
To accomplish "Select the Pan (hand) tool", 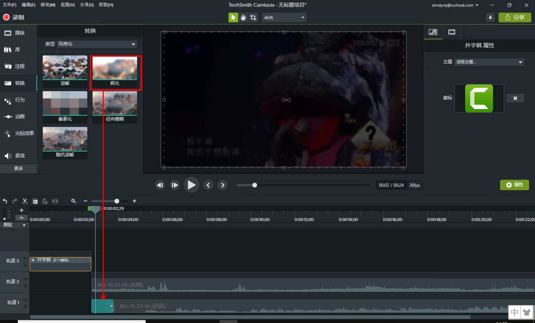I will point(243,18).
